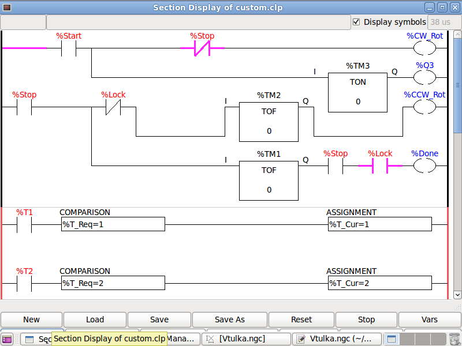Screen dimensions: 462x346
Task: Click the rung label field at top left
Action: click(x=23, y=22)
